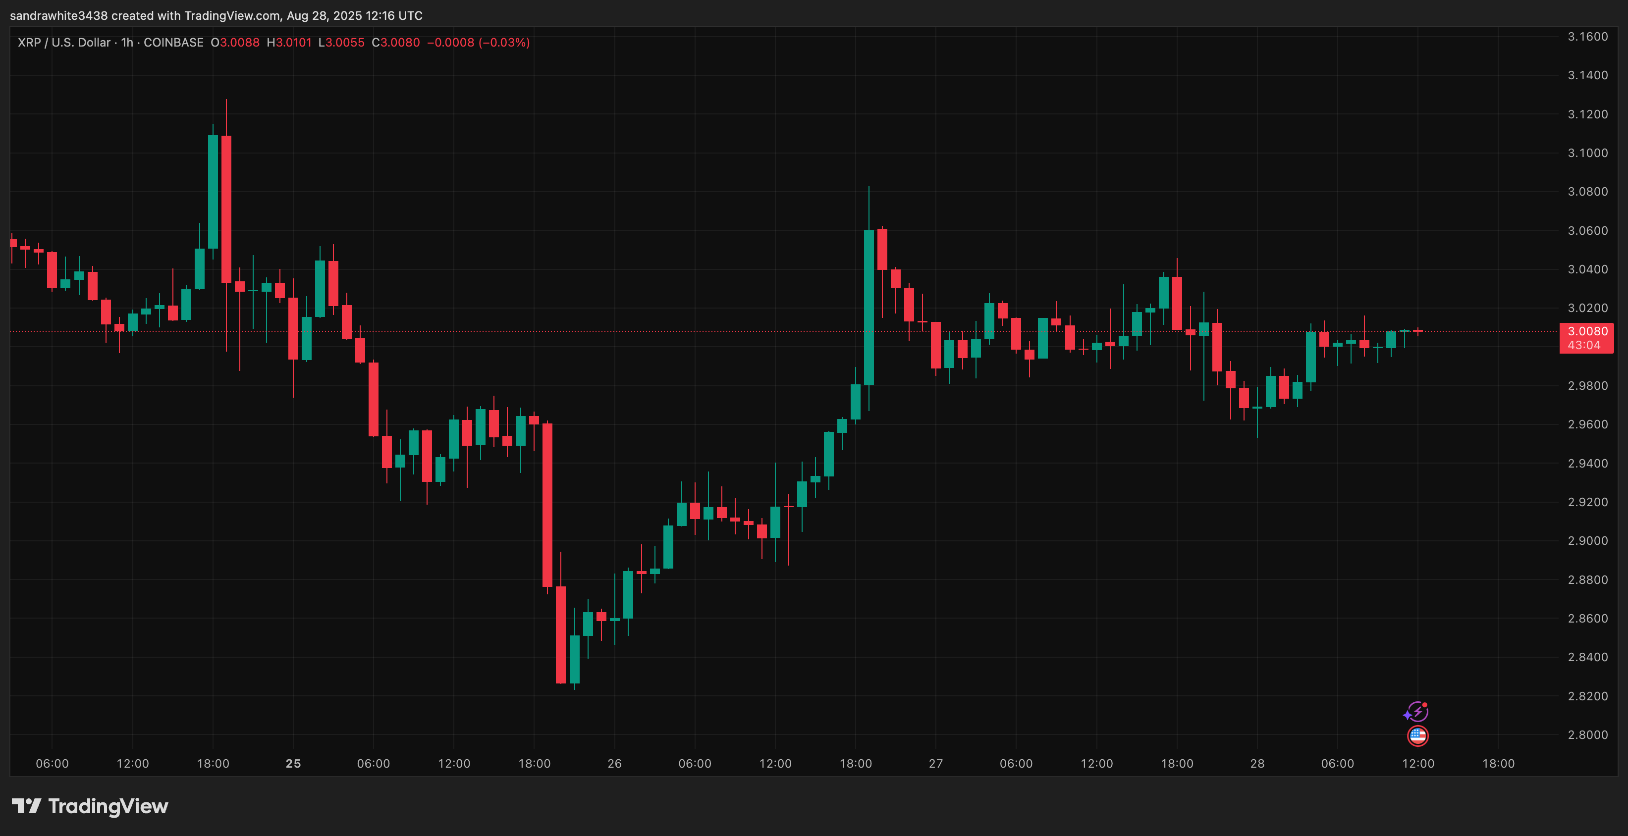Click the 2.8000 price axis label
Screen dimensions: 1628x836
point(1587,735)
